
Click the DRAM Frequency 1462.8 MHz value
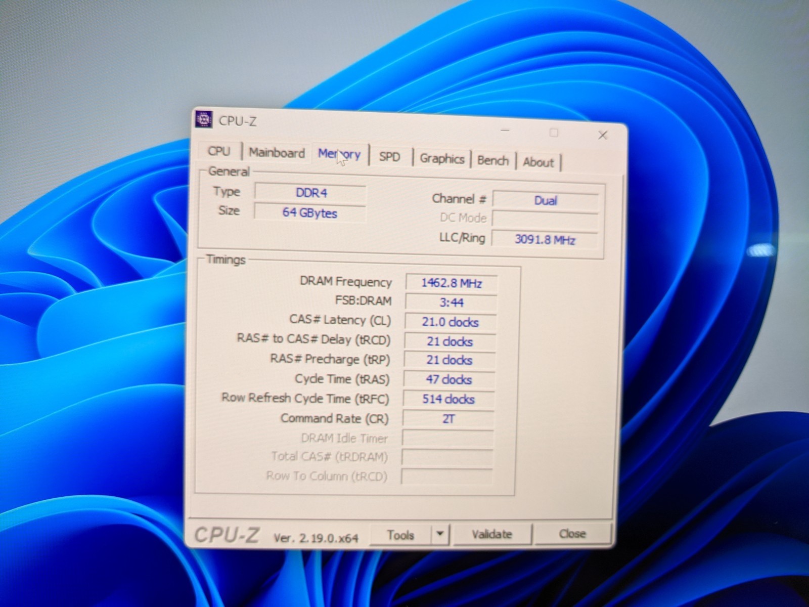tap(451, 283)
